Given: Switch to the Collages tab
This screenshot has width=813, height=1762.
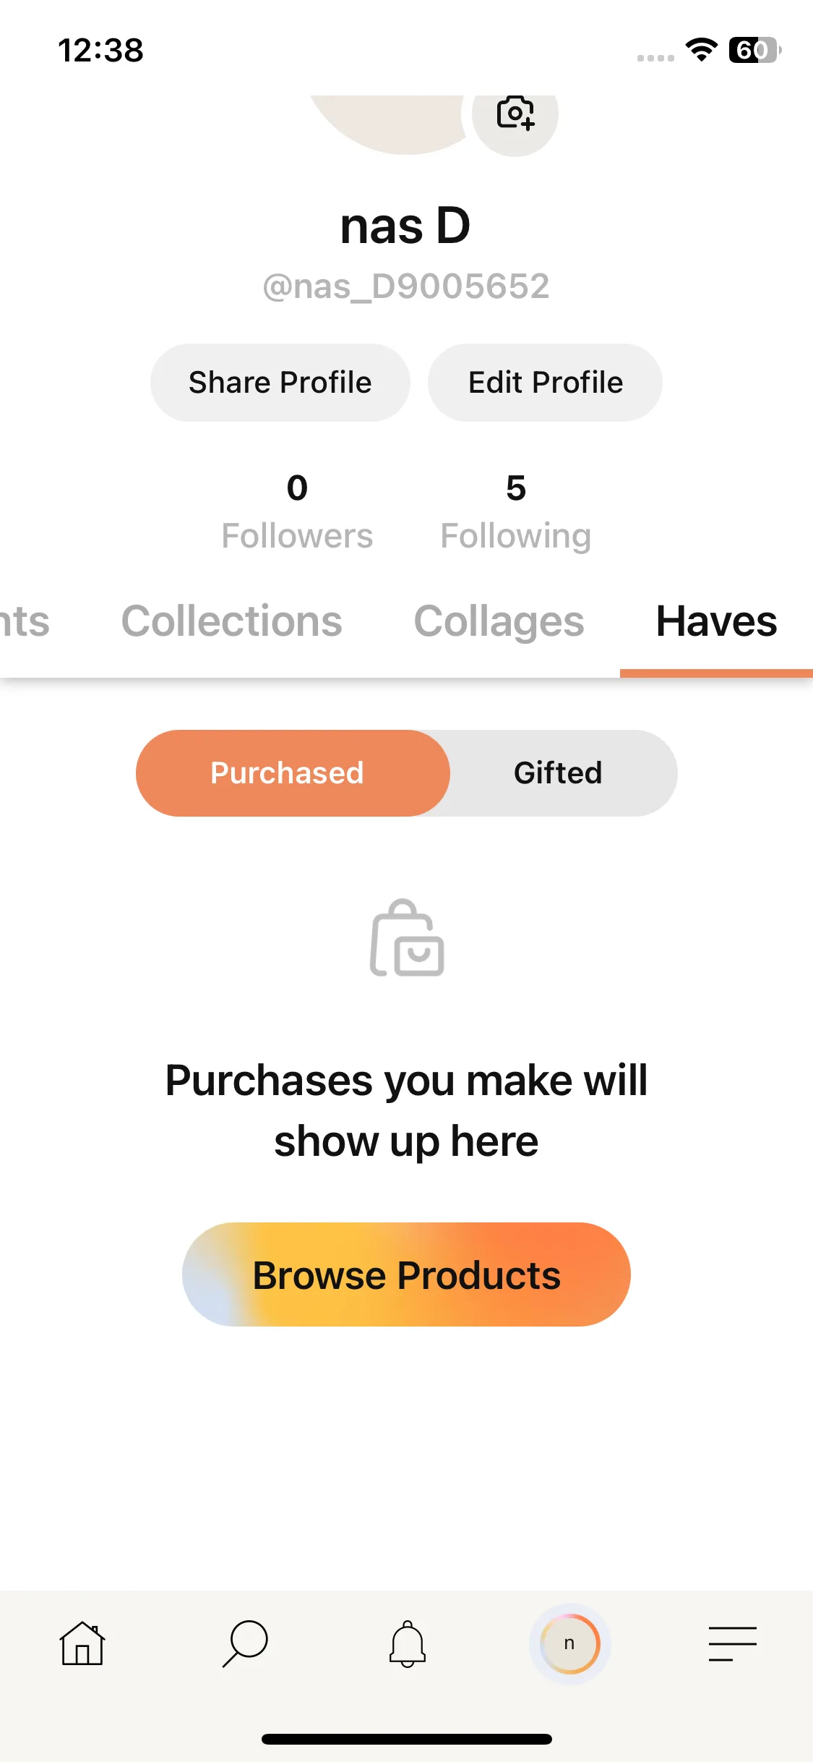Looking at the screenshot, I should [499, 621].
